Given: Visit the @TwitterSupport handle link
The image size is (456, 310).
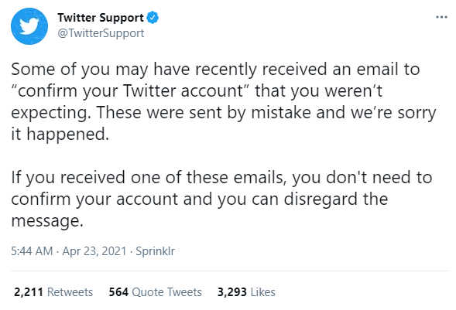Looking at the screenshot, I should point(101,33).
